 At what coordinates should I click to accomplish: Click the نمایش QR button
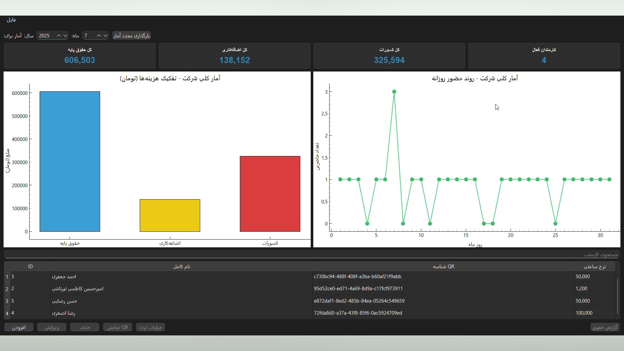point(117,327)
